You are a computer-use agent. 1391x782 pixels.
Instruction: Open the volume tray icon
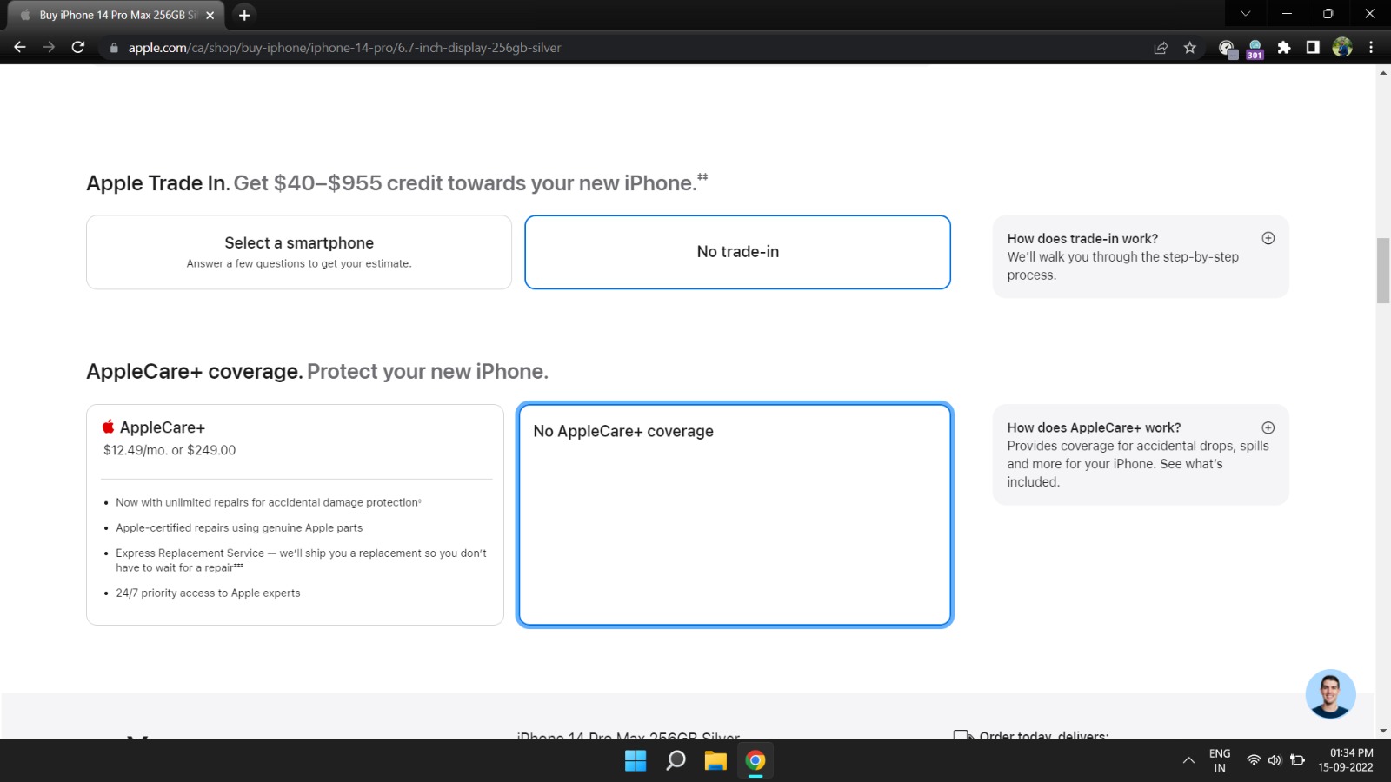(1275, 760)
